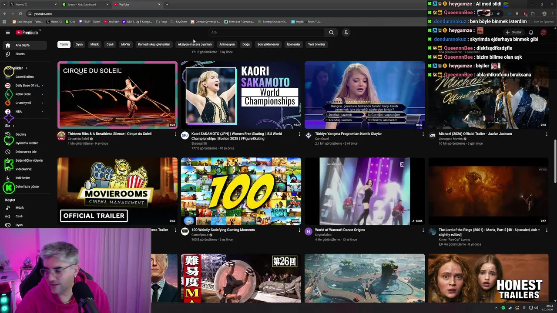Click the Skating ISU channel avatar
557x313 pixels.
point(185,136)
